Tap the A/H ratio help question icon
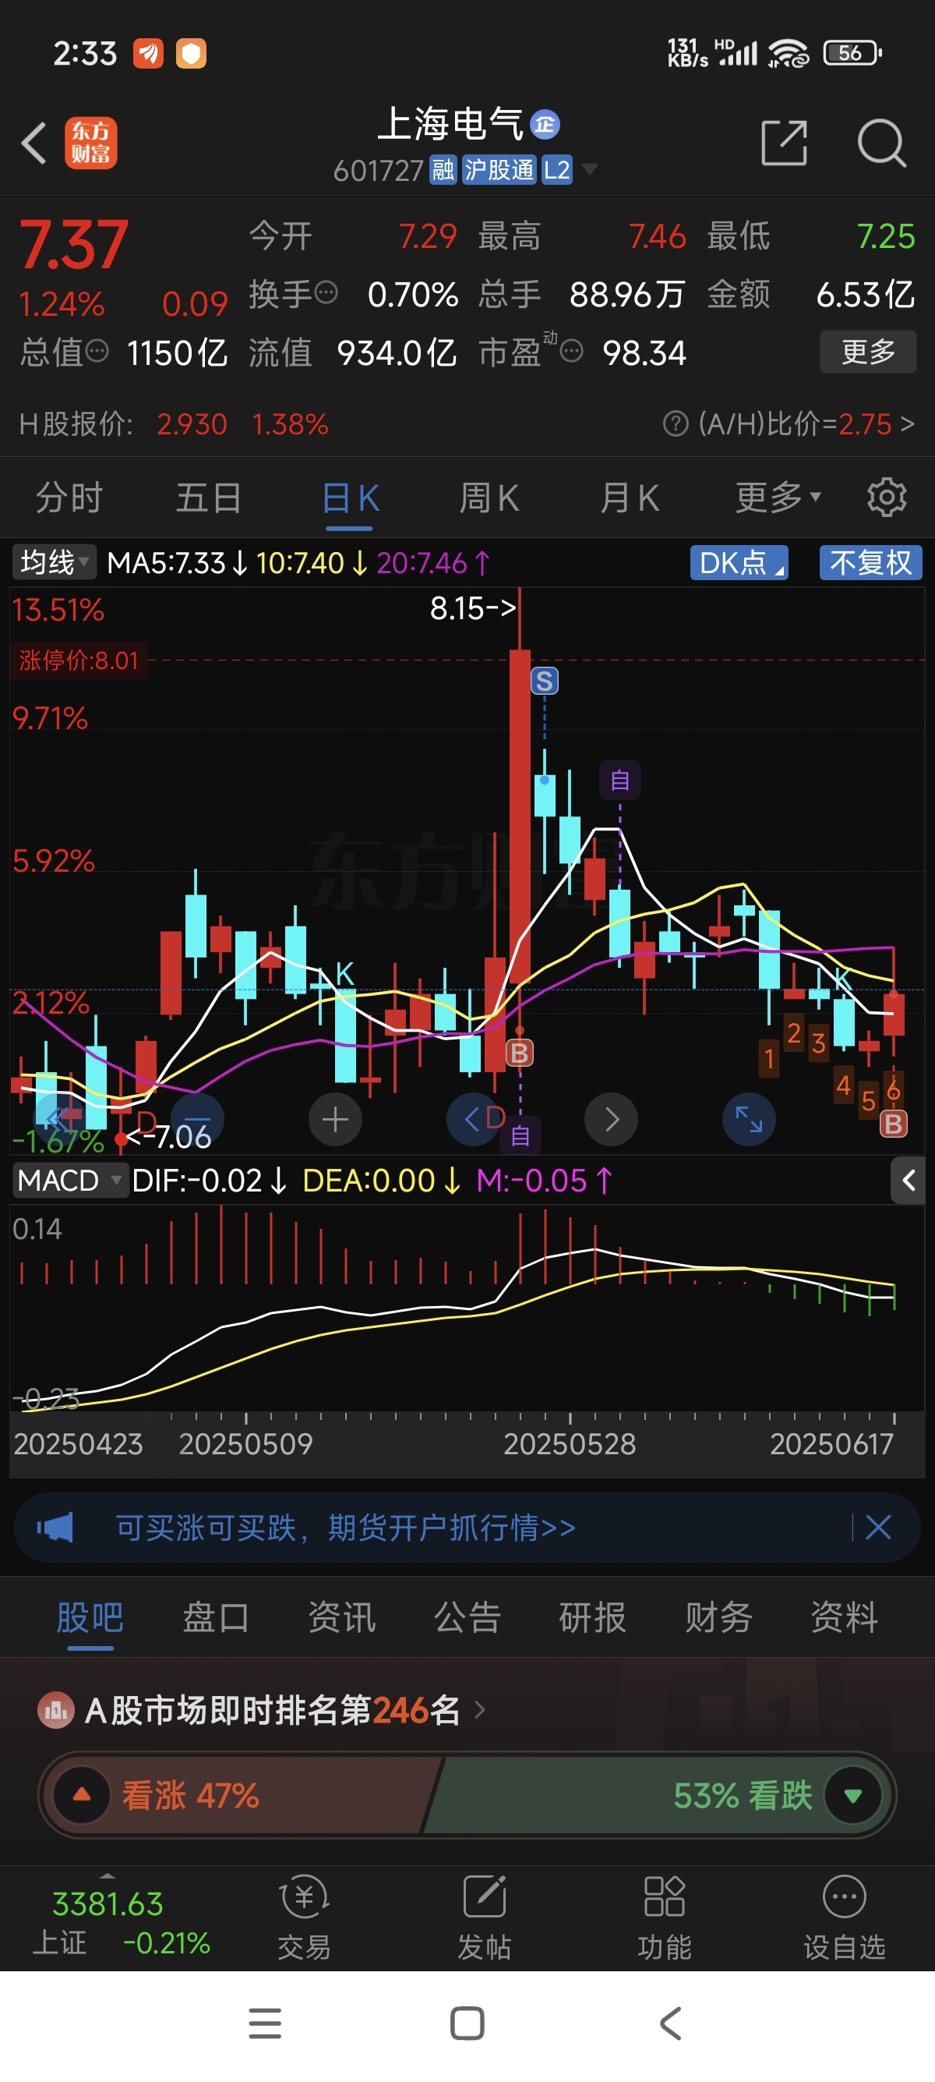Viewport: 935px width, 2082px height. coord(675,423)
